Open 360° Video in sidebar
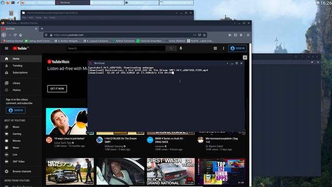 tap(21, 162)
